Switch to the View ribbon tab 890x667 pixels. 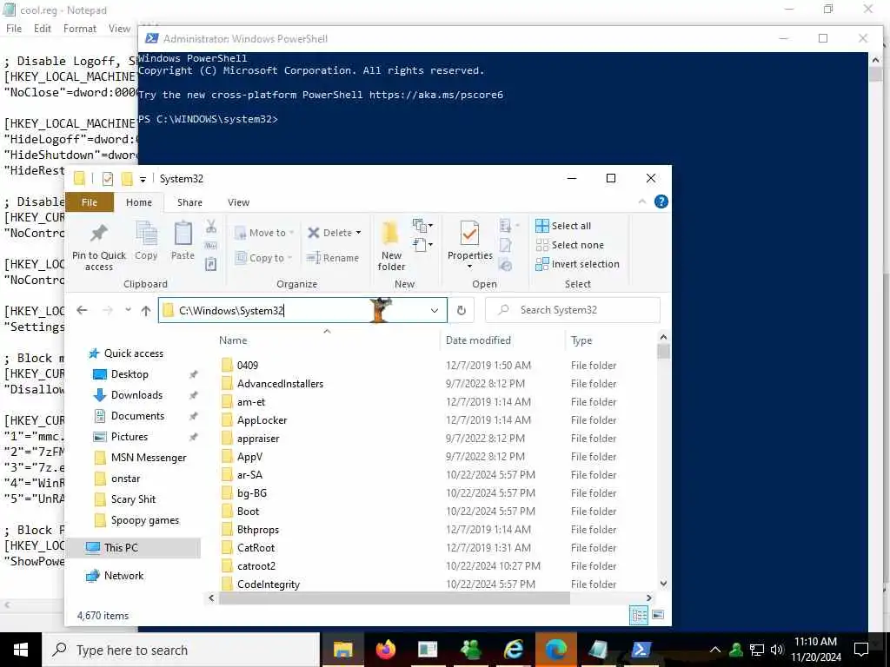click(x=238, y=202)
